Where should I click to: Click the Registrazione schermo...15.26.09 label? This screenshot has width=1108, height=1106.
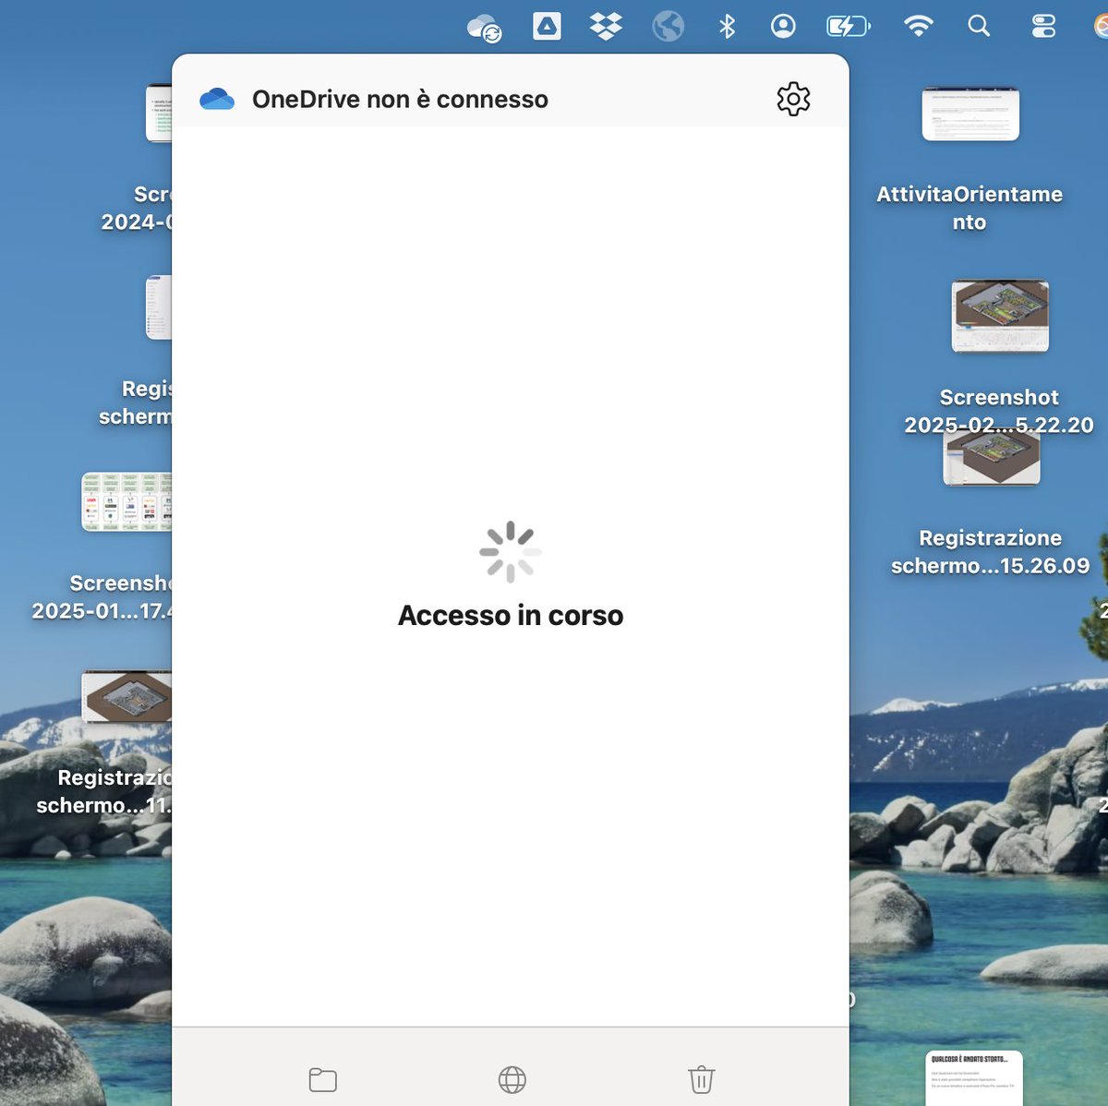point(991,551)
